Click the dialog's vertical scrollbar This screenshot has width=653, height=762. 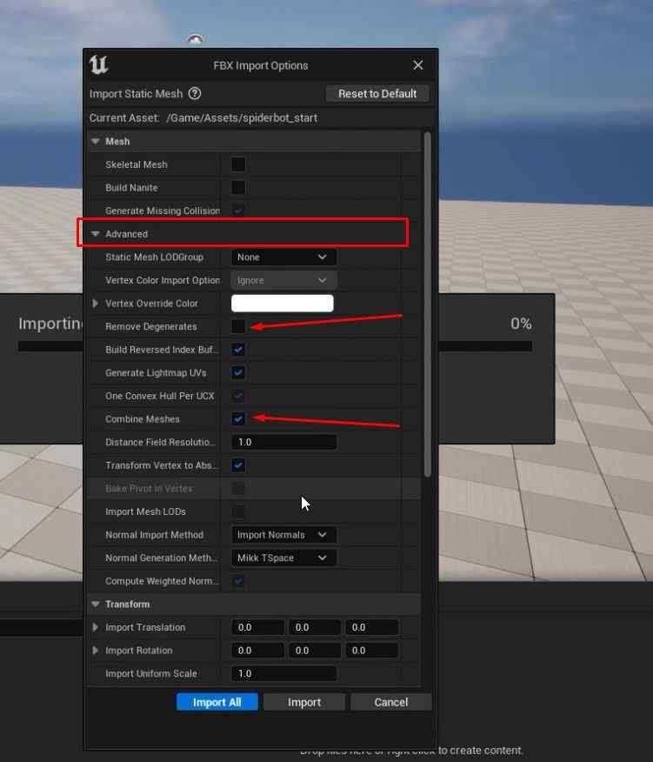(x=428, y=304)
